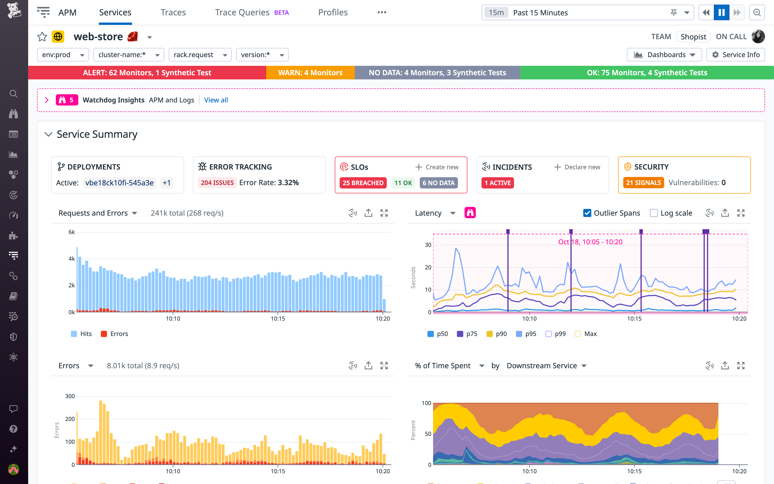Open the Profiles tab

(333, 12)
